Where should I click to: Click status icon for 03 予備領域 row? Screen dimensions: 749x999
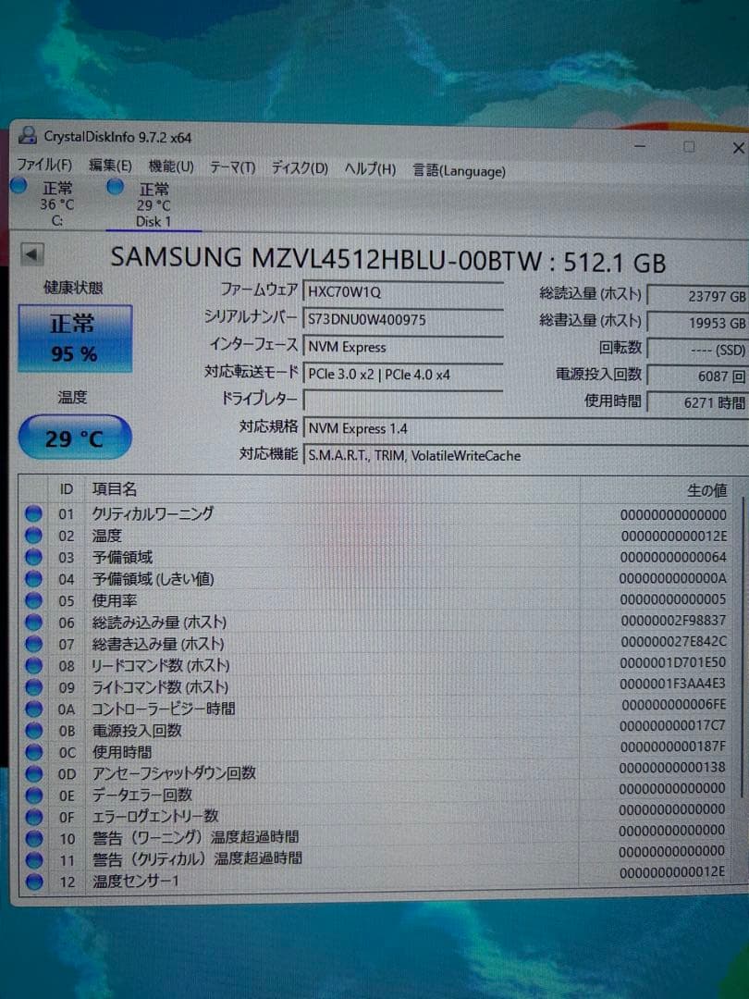34,557
